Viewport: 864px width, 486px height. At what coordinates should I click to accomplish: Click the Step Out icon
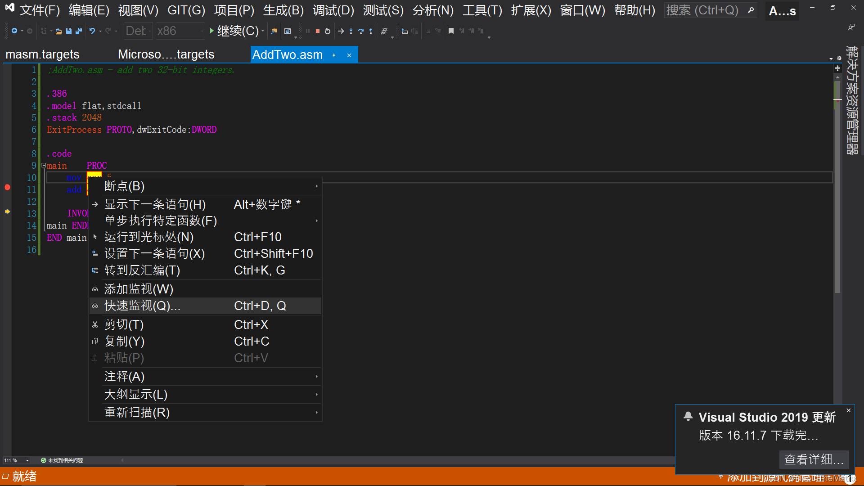(x=371, y=31)
